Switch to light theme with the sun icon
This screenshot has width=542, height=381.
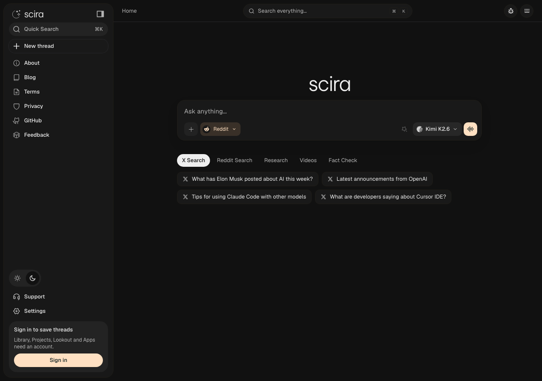click(17, 278)
